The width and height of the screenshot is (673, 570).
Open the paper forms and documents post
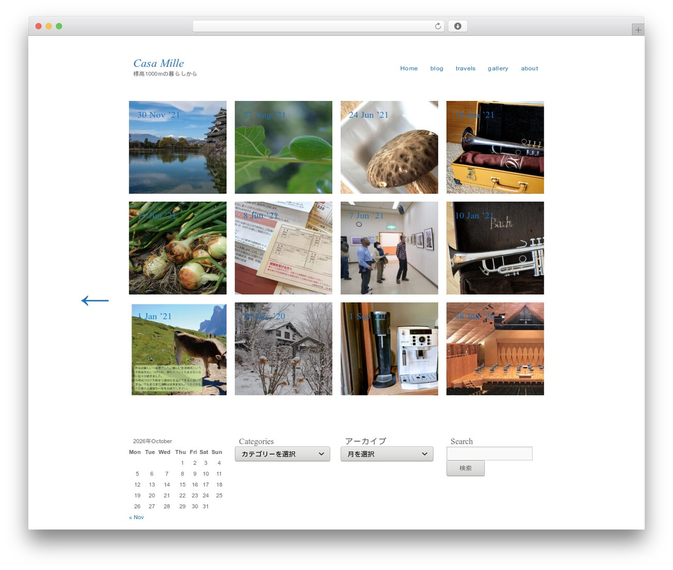(283, 248)
